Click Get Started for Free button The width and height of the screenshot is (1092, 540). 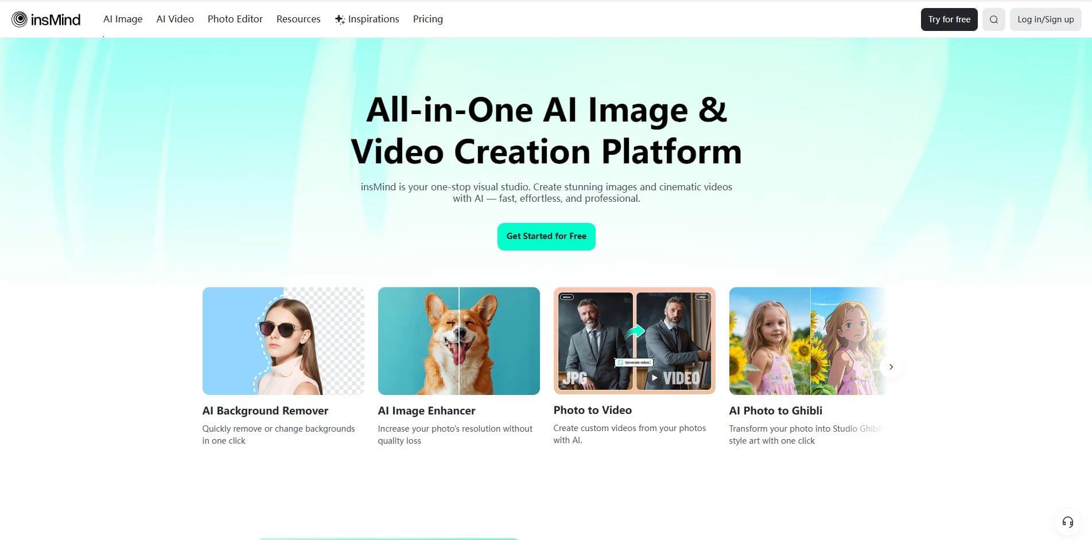tap(546, 236)
